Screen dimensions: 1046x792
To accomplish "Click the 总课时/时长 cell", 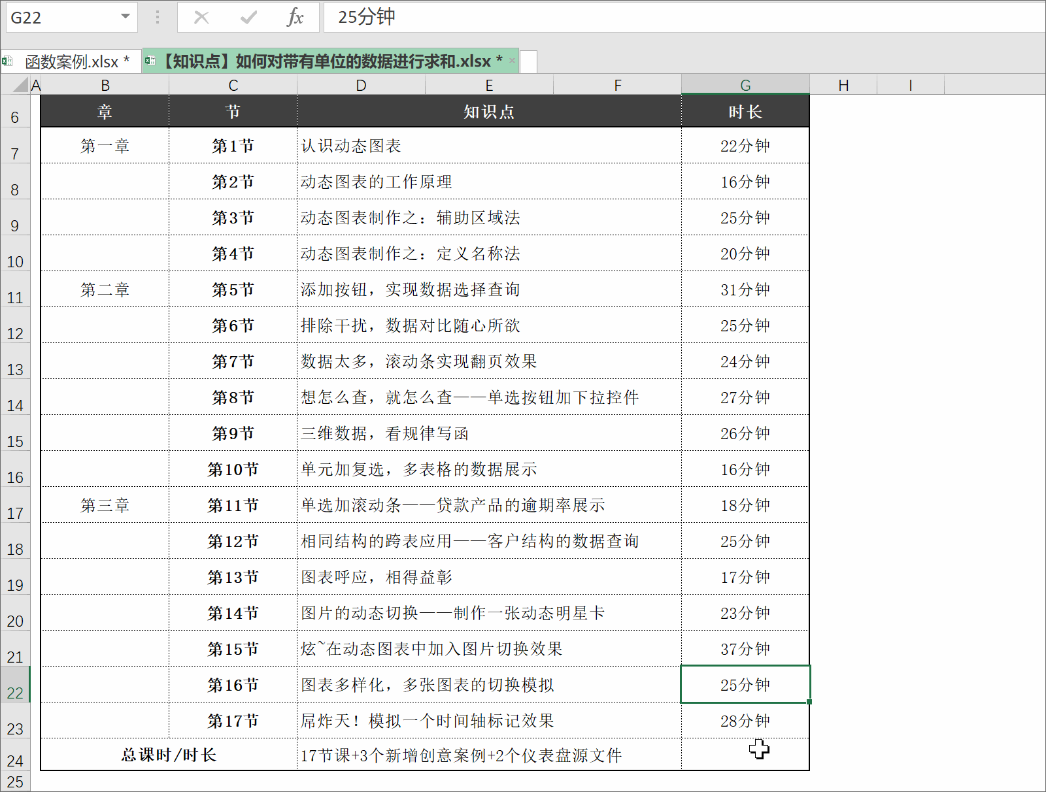I will [x=169, y=755].
